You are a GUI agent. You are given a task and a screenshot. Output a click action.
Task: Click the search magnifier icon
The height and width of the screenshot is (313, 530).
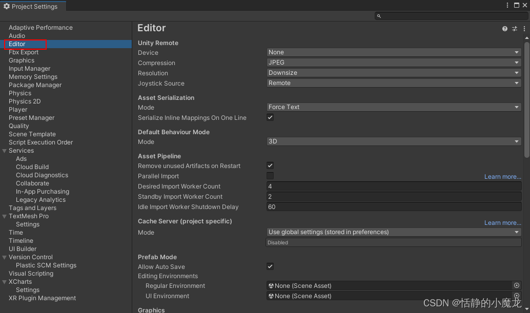379,16
